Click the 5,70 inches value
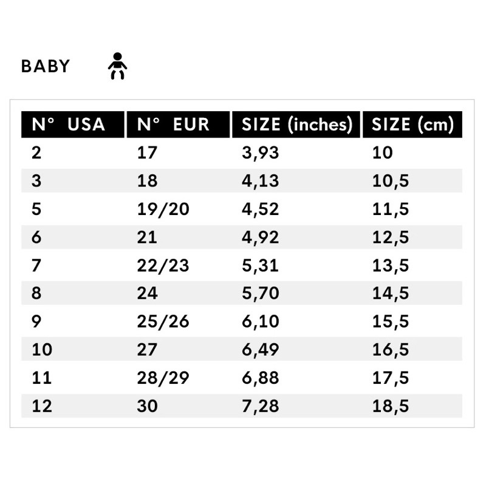Image resolution: width=486 pixels, height=486 pixels. pyautogui.click(x=261, y=293)
